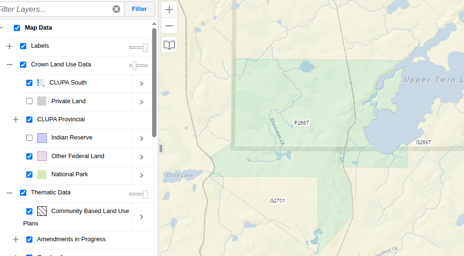Viewport: 464px width, 256px height.
Task: Open Other Federal Land options chevron
Action: [x=142, y=157]
